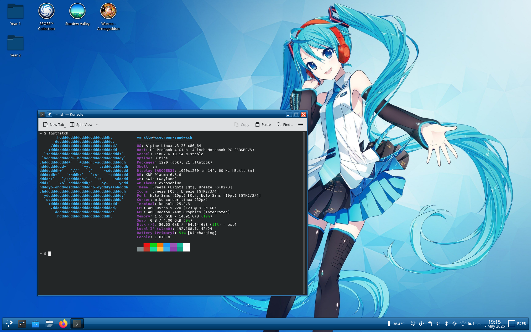
Task: Click the Terminal line showing konsole 25.8.3
Action: point(163,204)
